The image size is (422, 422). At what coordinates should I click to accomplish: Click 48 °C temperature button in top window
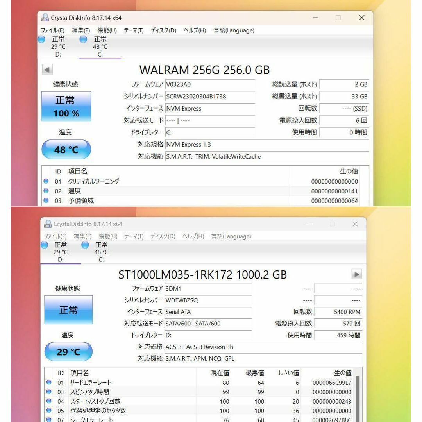point(66,149)
